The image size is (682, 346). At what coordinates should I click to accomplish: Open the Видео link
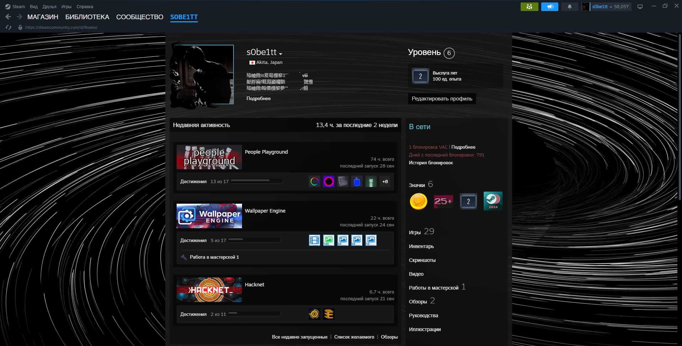(x=416, y=274)
